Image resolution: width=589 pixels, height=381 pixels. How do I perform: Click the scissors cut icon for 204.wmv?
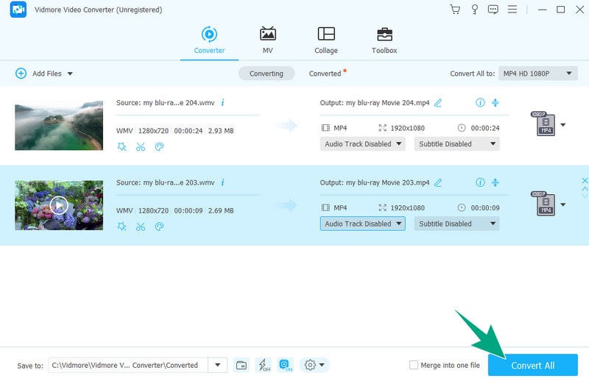tap(140, 147)
